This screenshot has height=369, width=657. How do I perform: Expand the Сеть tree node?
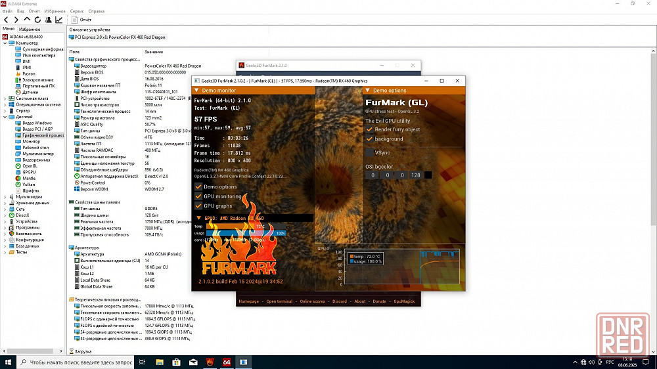[x=5, y=209]
